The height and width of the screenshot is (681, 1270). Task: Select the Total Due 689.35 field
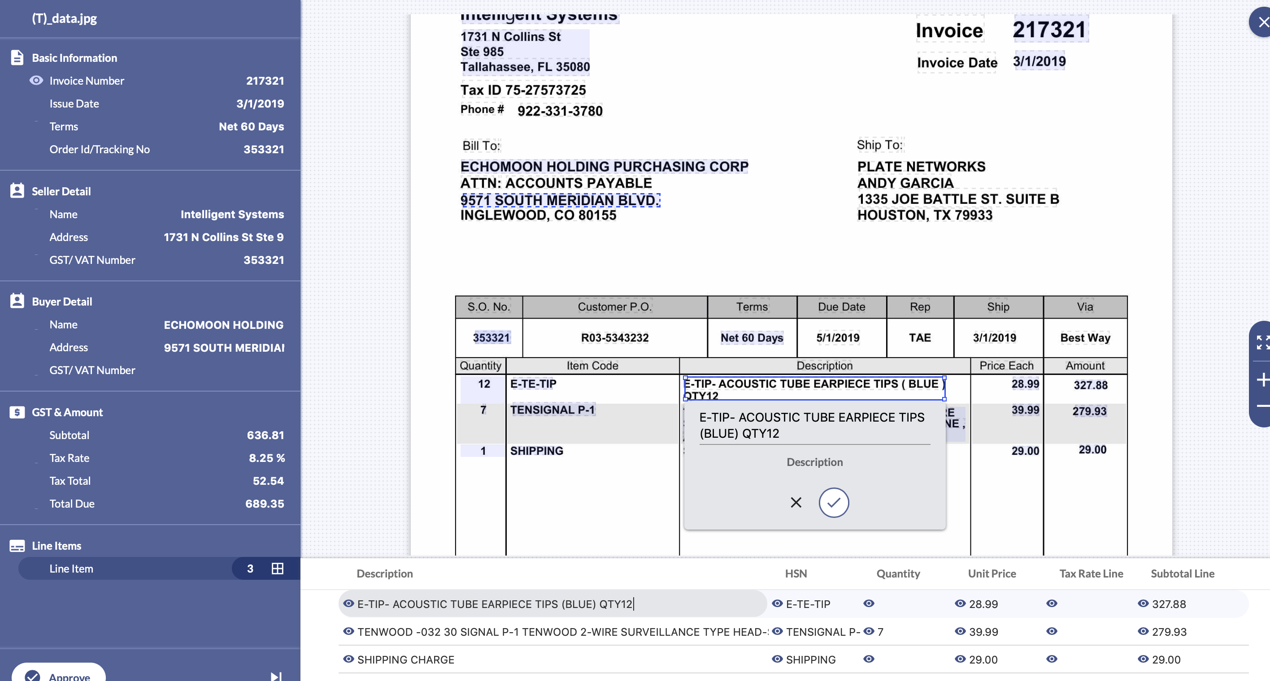pos(167,504)
